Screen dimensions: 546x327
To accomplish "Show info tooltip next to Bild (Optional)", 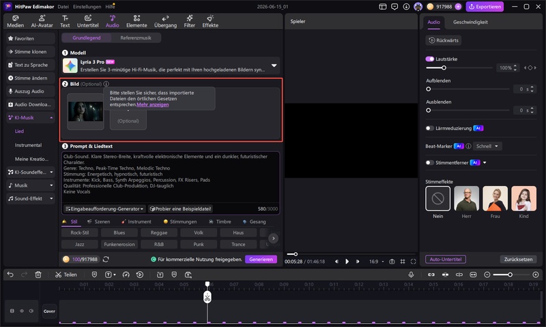I will pyautogui.click(x=106, y=84).
